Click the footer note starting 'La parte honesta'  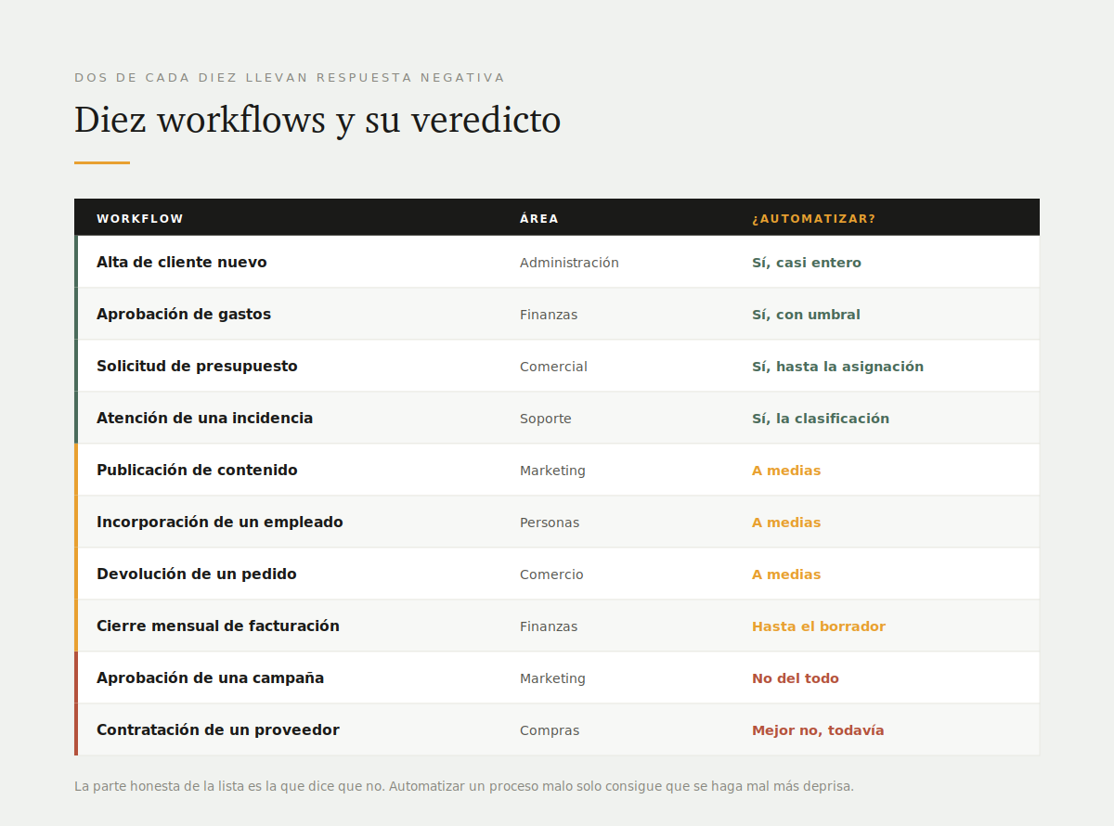[464, 786]
